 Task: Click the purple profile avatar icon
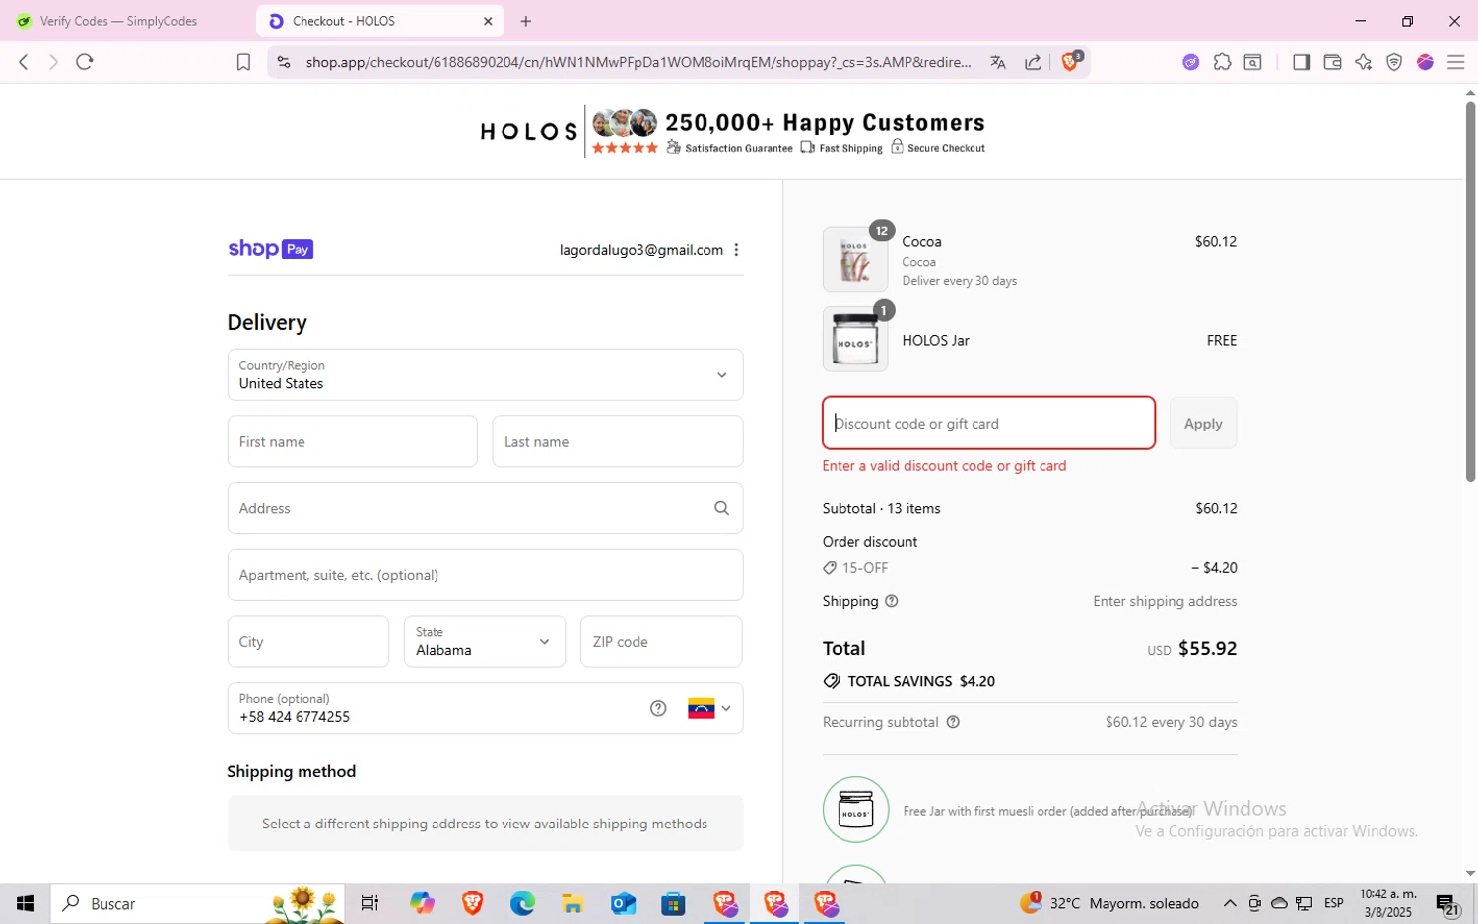pyautogui.click(x=1425, y=62)
